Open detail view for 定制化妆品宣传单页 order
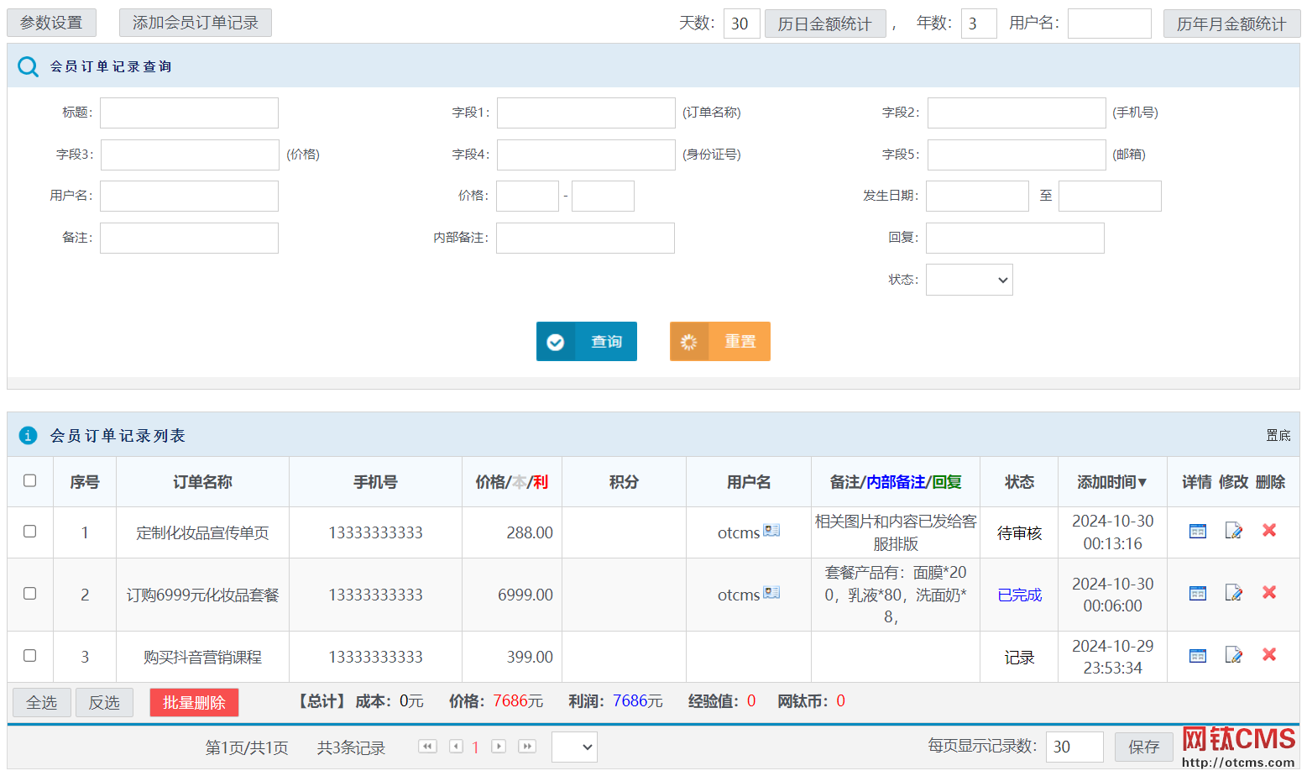Viewport: 1307px width, 776px height. click(x=1196, y=531)
